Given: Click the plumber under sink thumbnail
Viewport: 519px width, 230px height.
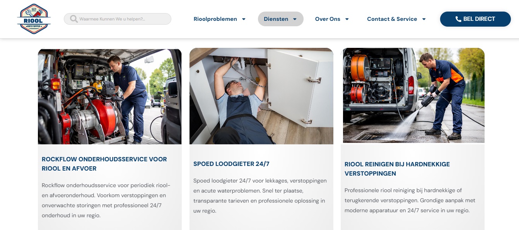Looking at the screenshot, I should tap(261, 96).
